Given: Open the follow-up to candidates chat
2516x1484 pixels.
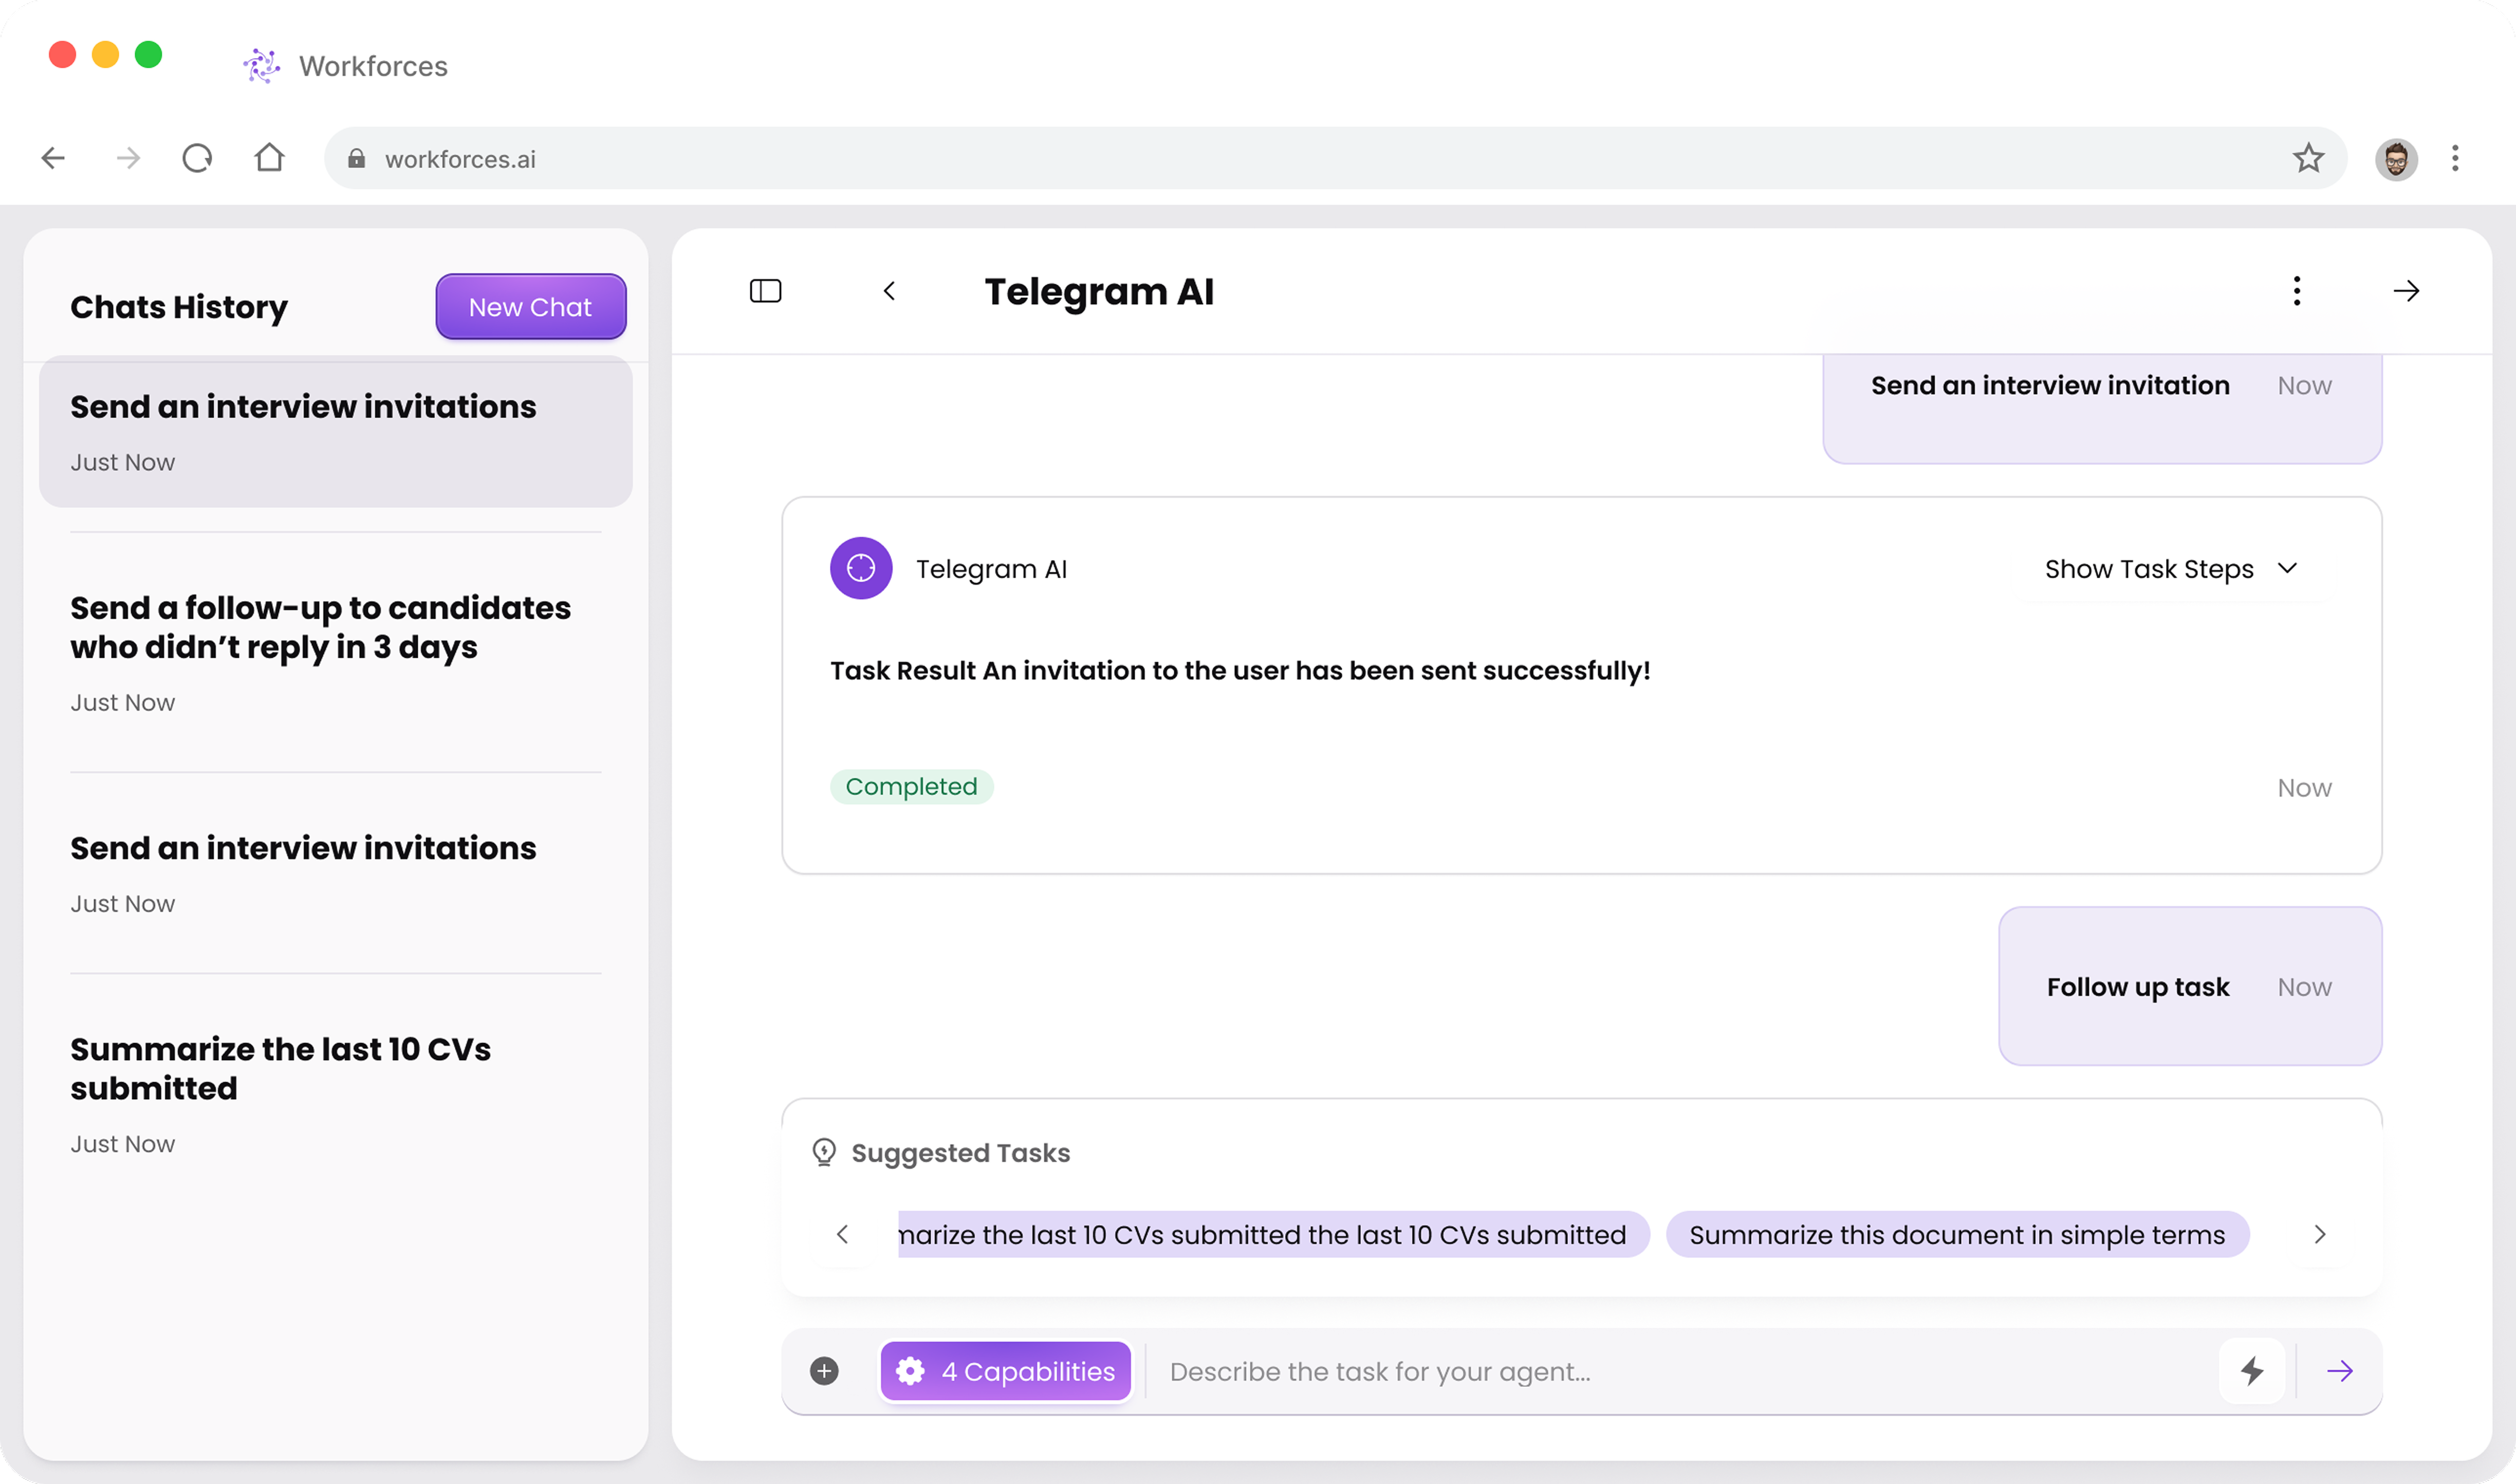Looking at the screenshot, I should pos(336,652).
